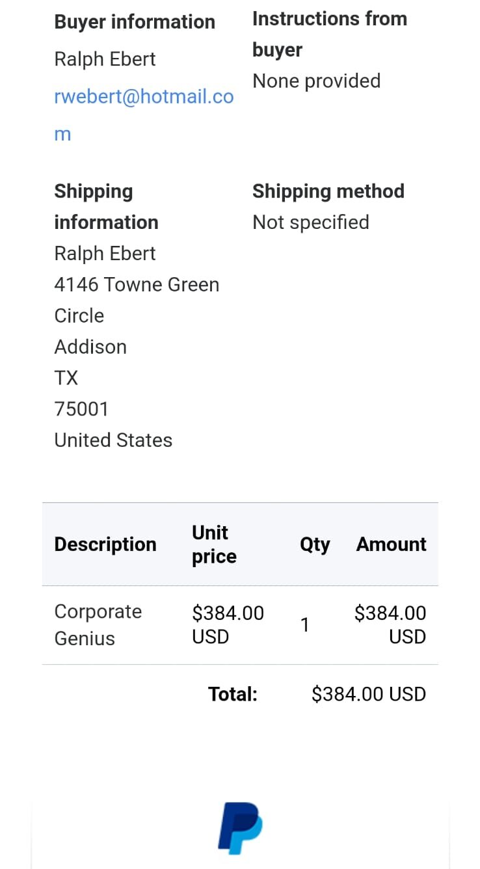Click the quantity value 1
This screenshot has width=480, height=869.
point(304,626)
